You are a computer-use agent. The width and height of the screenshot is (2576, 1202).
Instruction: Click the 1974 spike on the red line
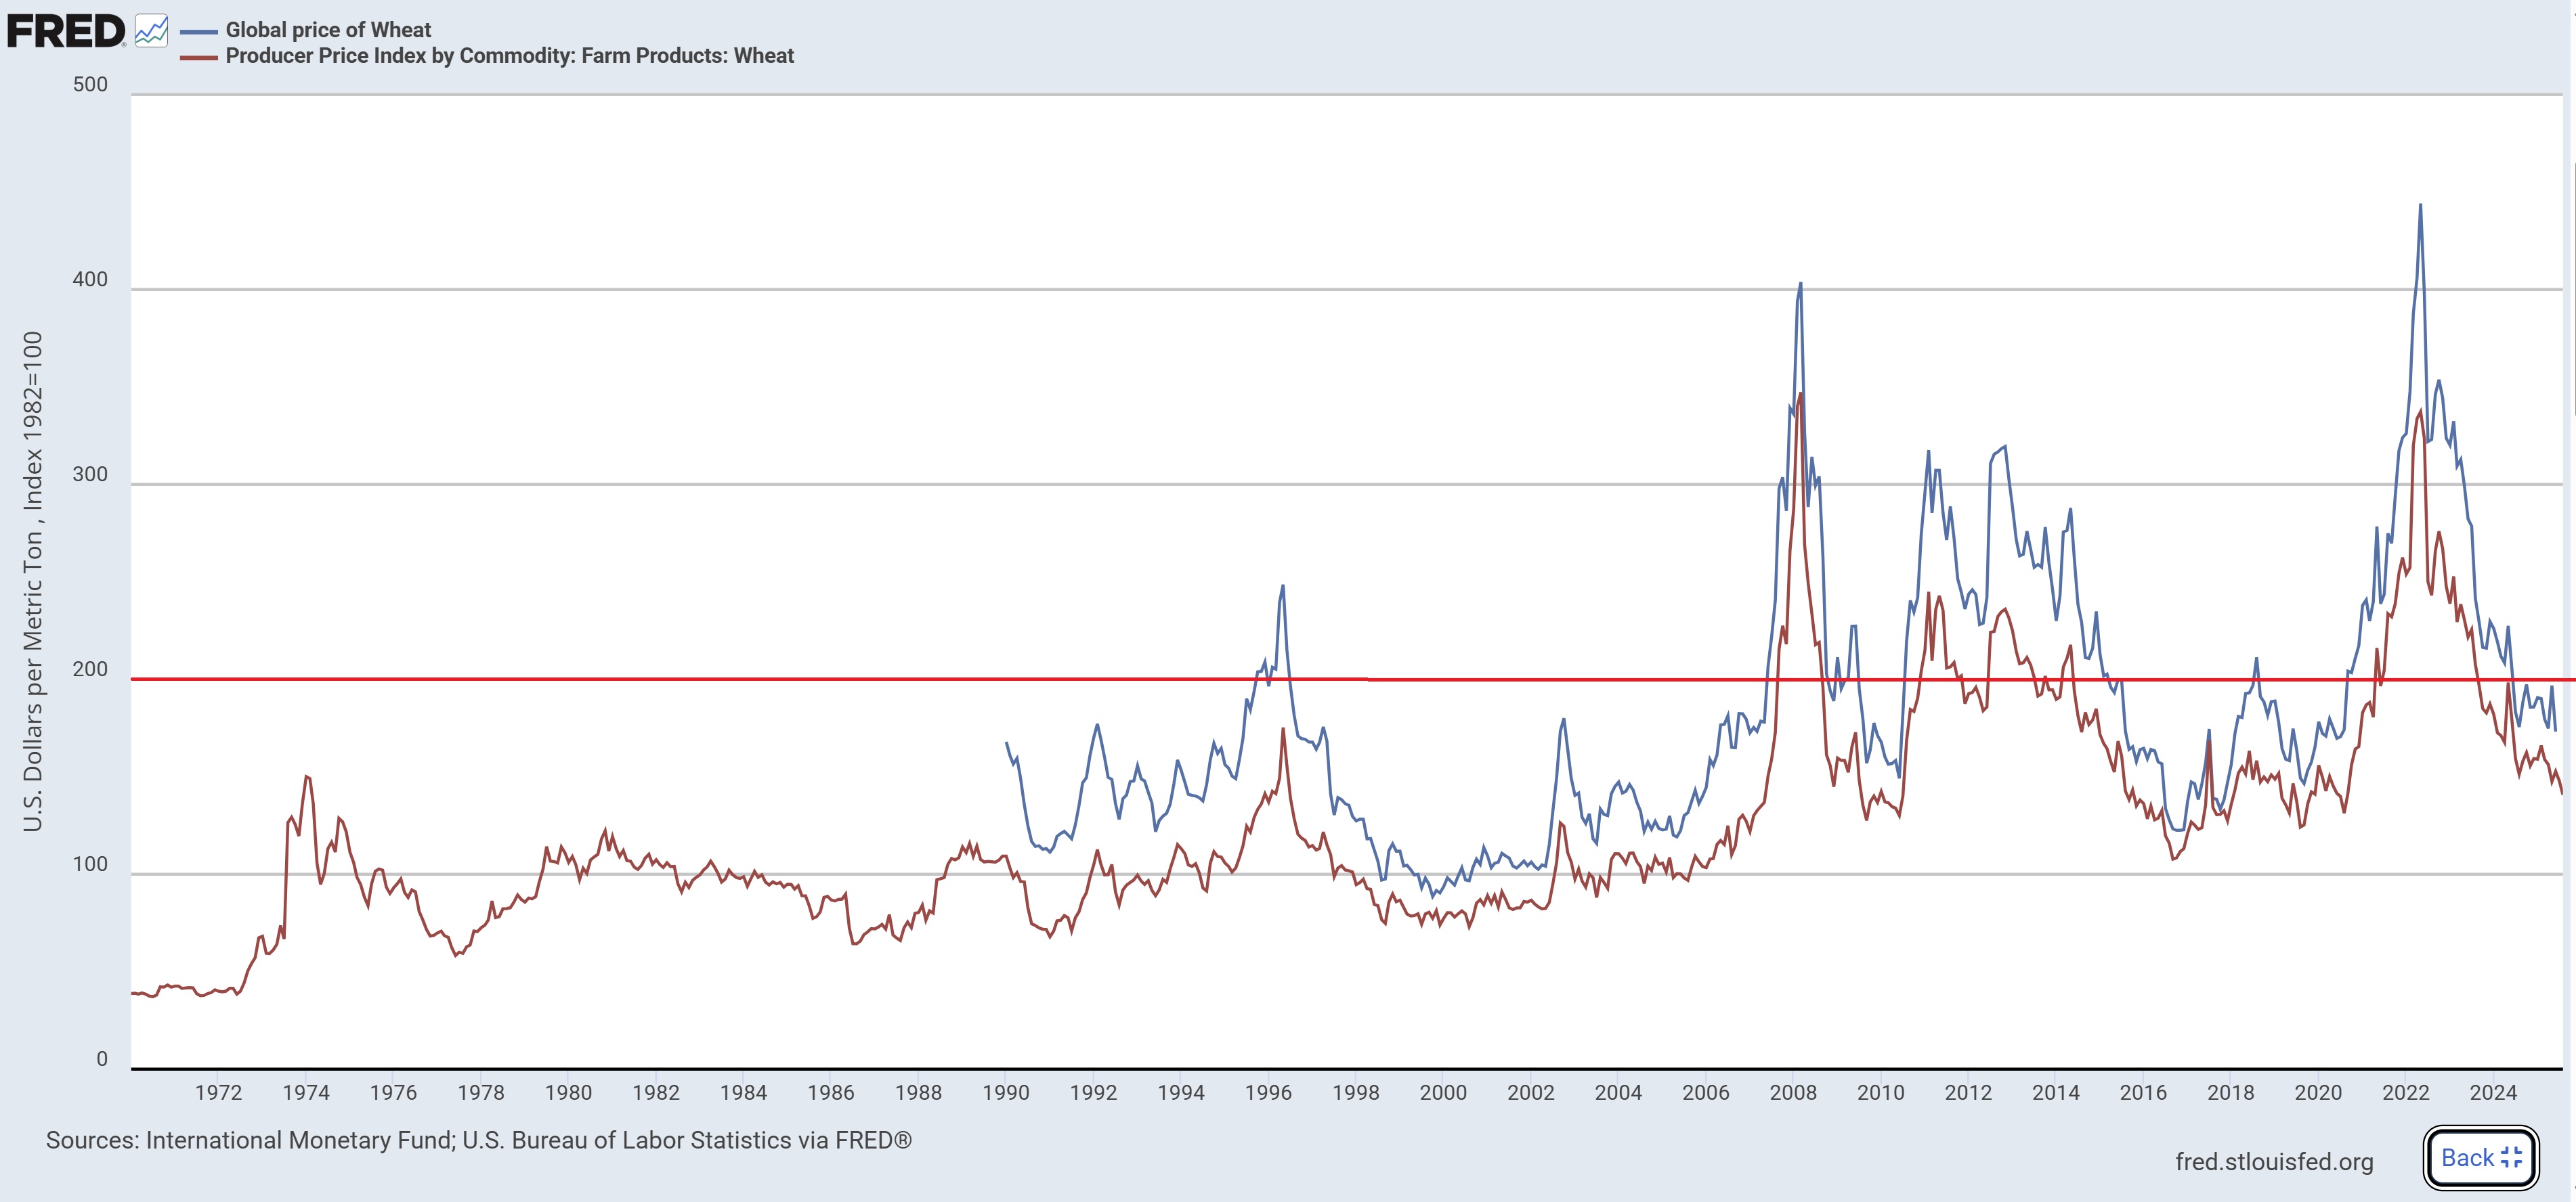tap(306, 776)
